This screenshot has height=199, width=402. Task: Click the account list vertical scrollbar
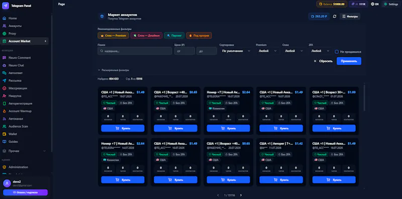(365, 98)
